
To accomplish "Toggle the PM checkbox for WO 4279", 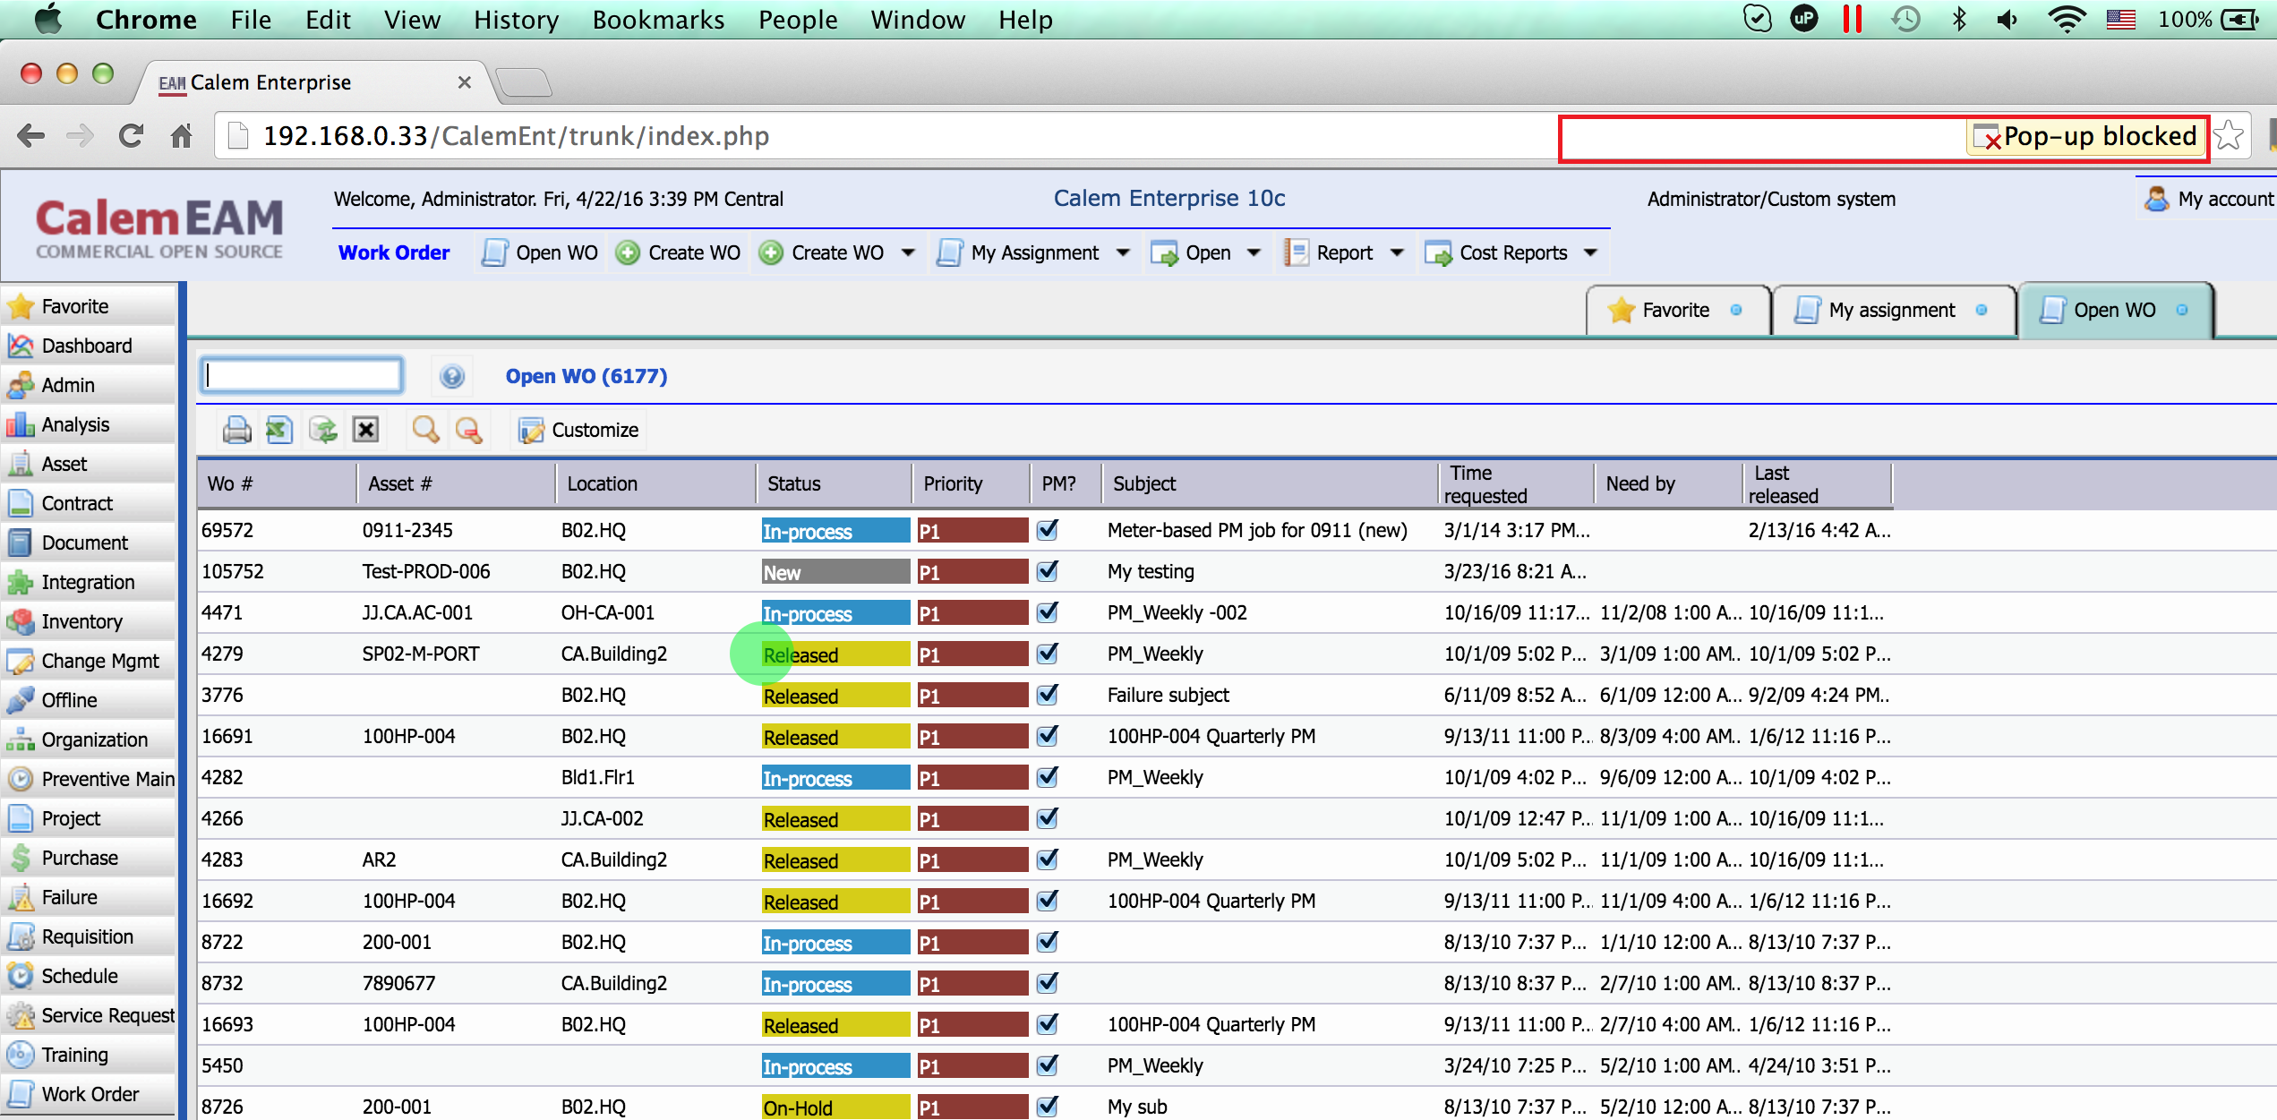I will coord(1048,654).
